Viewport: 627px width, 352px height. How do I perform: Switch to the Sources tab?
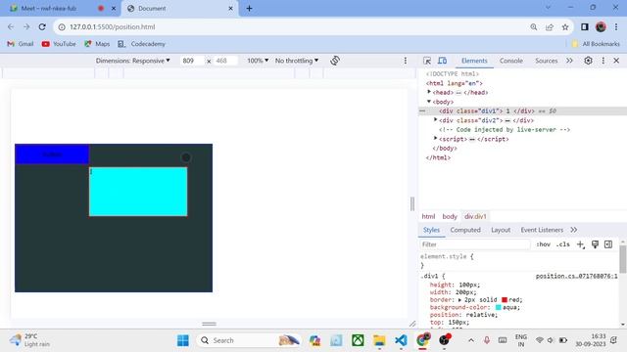547,61
